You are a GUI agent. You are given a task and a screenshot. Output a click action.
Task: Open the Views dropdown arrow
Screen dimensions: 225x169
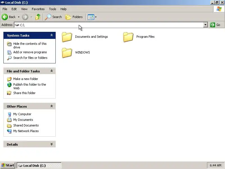coord(96,17)
